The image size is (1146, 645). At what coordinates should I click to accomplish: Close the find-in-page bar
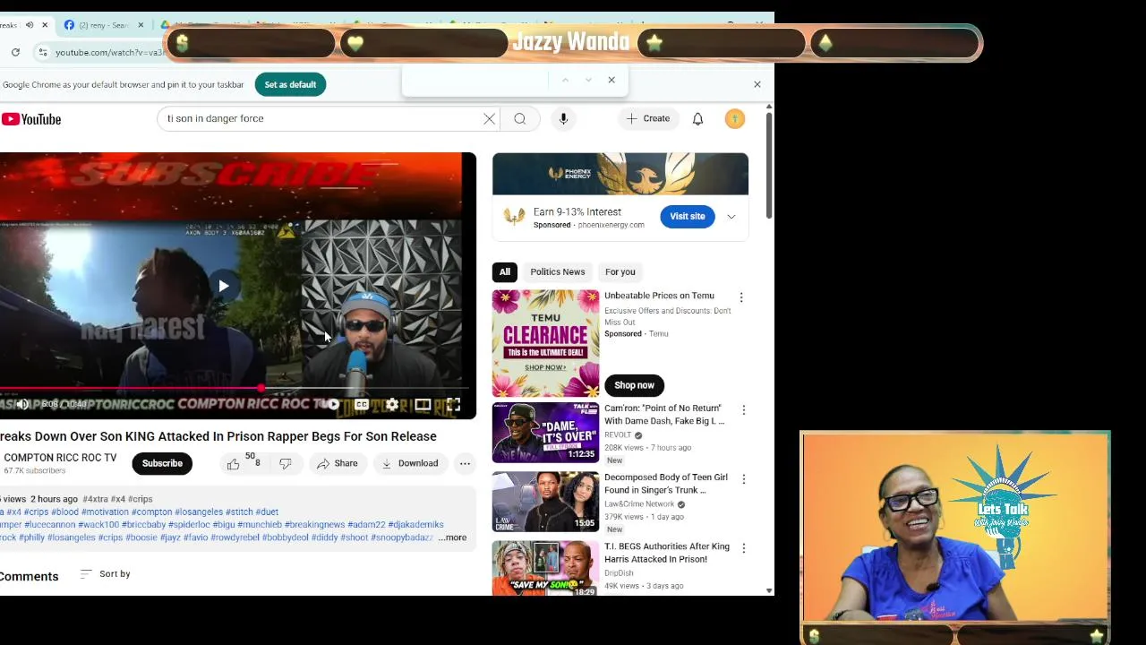click(611, 80)
